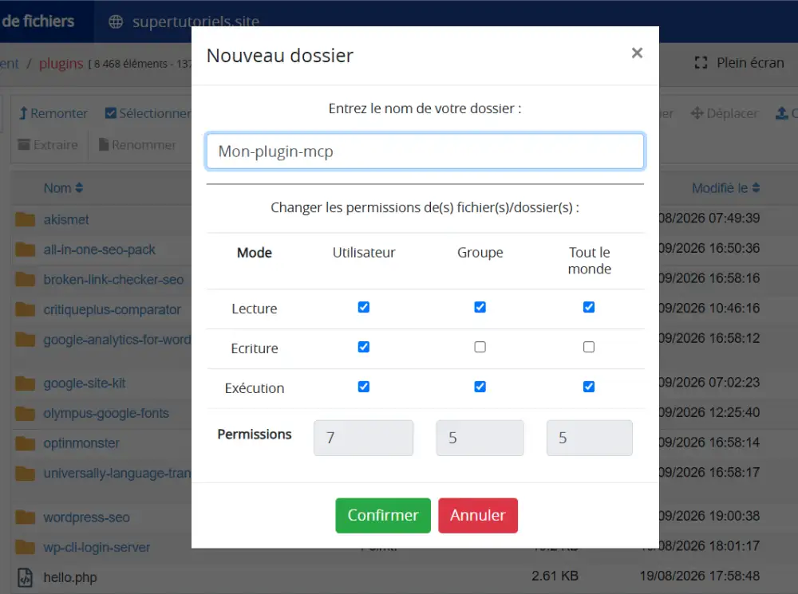798x594 pixels.
Task: Uncheck Ecriture permission for Utilisateur
Action: (363, 347)
